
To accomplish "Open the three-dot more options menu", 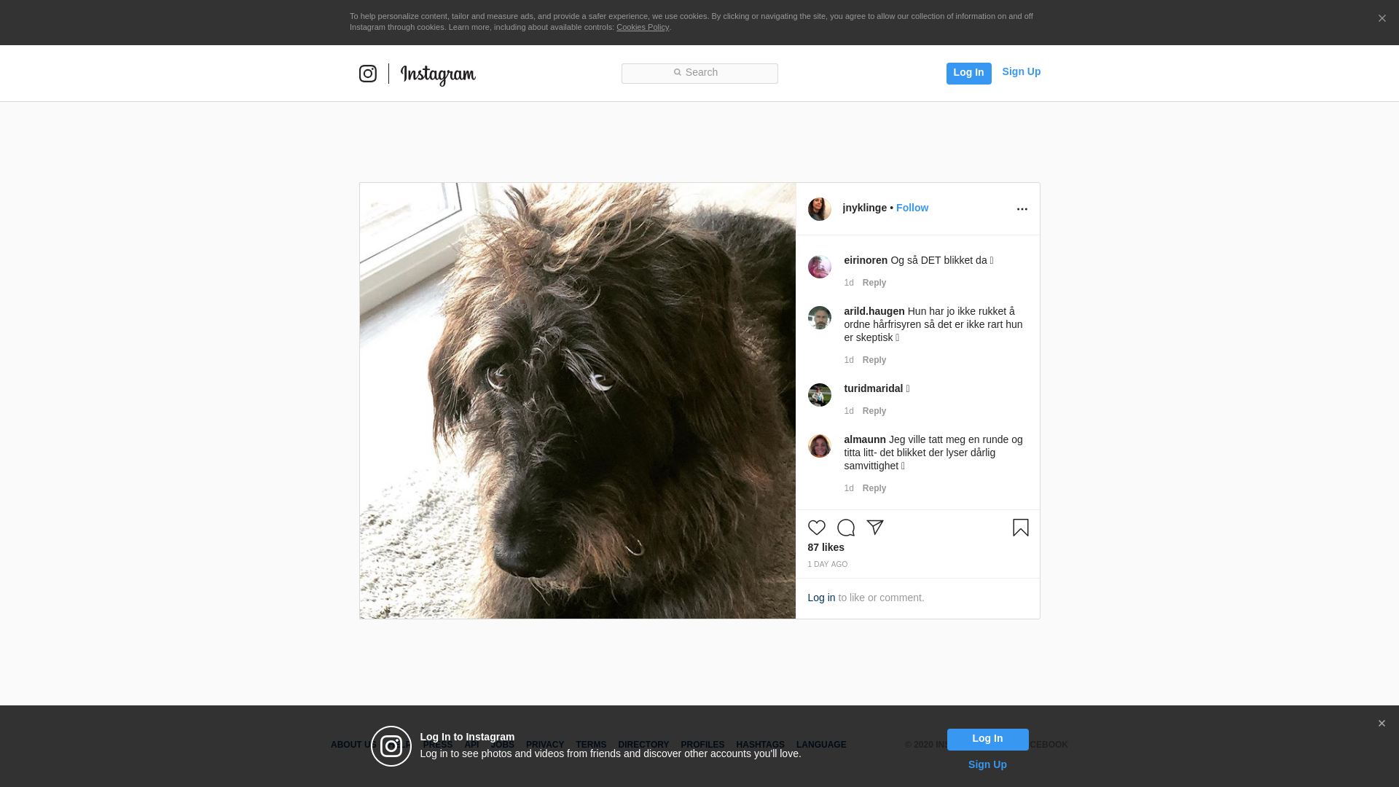I will (1022, 209).
